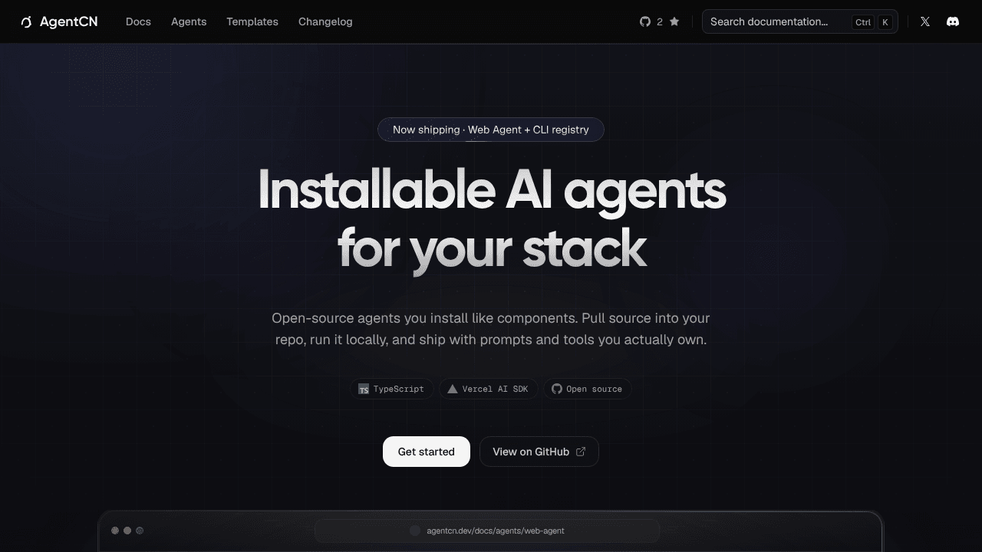Click the agentcn.dev preview URL bar
Viewport: 982px width, 552px height.
click(487, 531)
